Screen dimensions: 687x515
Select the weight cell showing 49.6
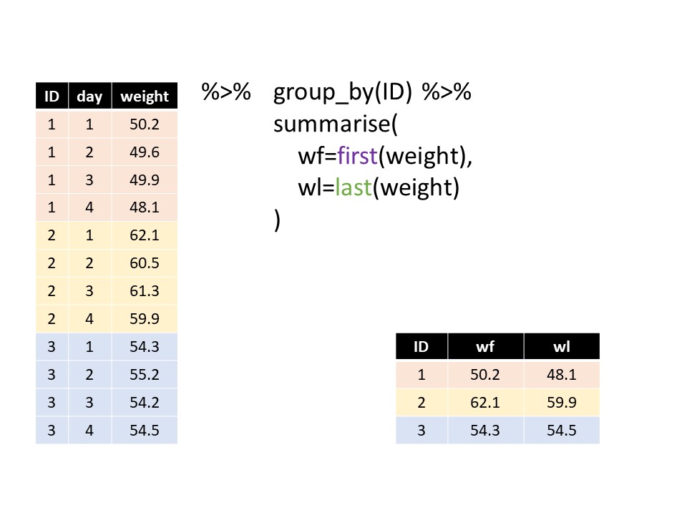click(145, 152)
